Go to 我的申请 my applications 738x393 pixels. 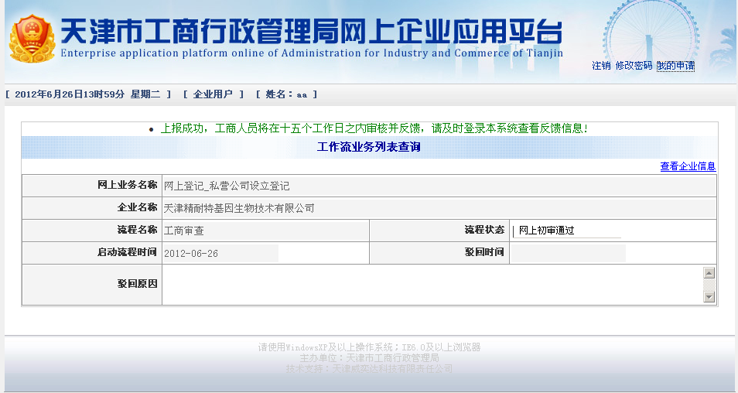point(675,66)
